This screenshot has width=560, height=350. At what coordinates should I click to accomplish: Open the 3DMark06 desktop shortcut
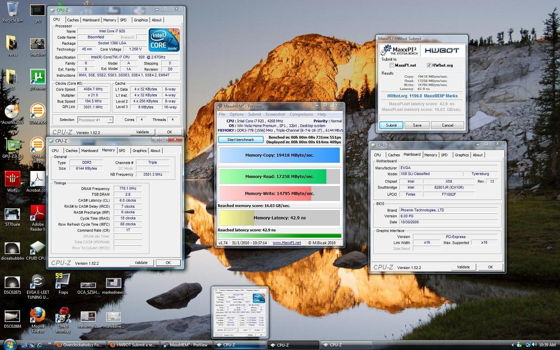(38, 113)
